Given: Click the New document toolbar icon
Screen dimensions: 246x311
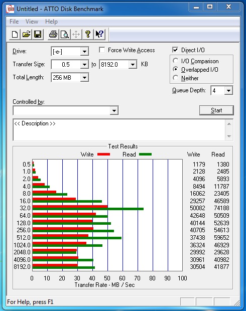Looking at the screenshot, I should click(x=15, y=34).
